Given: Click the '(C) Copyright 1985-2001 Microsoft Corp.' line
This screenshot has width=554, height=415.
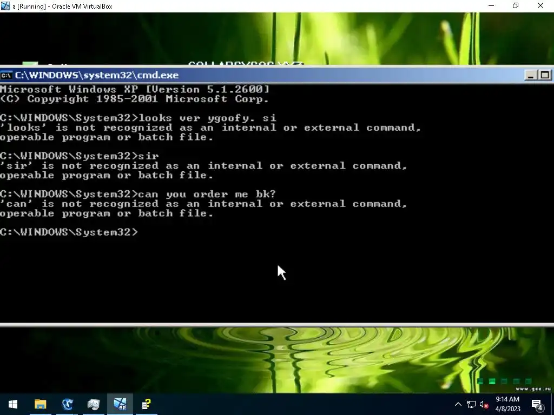Looking at the screenshot, I should click(134, 99).
